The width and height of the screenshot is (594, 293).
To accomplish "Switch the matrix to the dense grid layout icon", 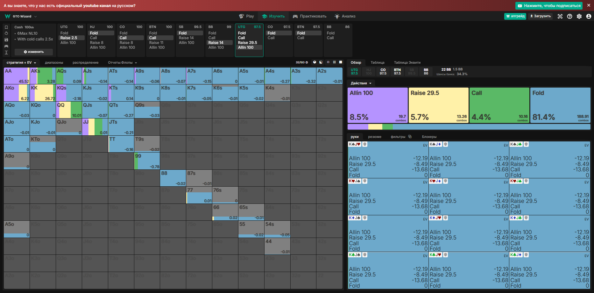I will point(334,62).
